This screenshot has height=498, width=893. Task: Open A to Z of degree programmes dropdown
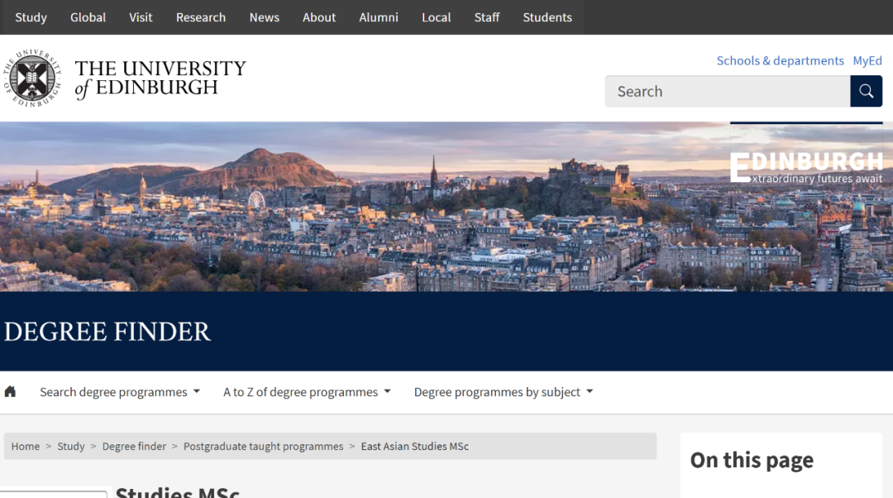click(x=307, y=392)
